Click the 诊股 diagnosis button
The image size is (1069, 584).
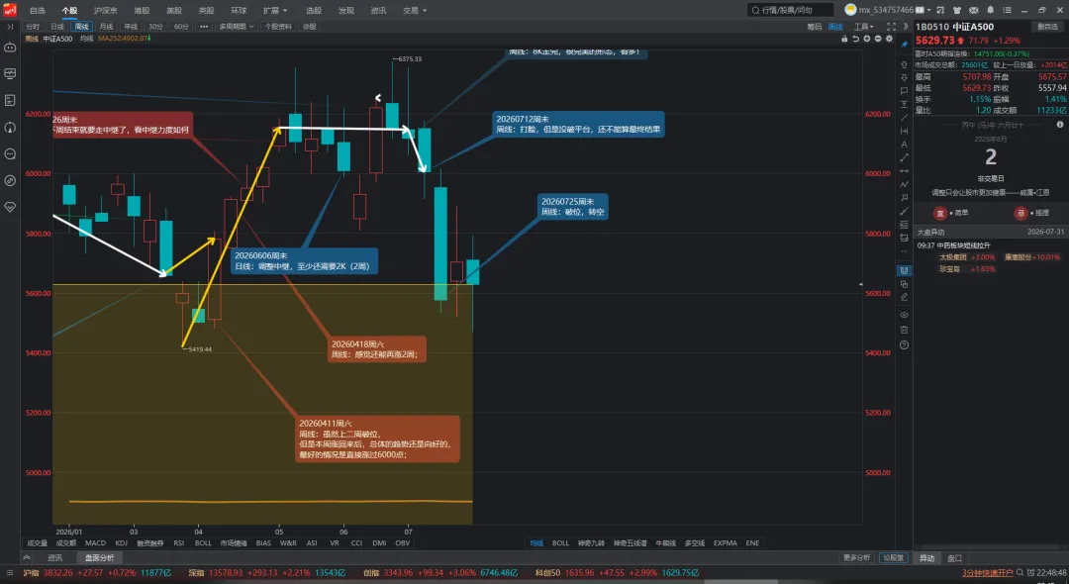pyautogui.click(x=310, y=27)
